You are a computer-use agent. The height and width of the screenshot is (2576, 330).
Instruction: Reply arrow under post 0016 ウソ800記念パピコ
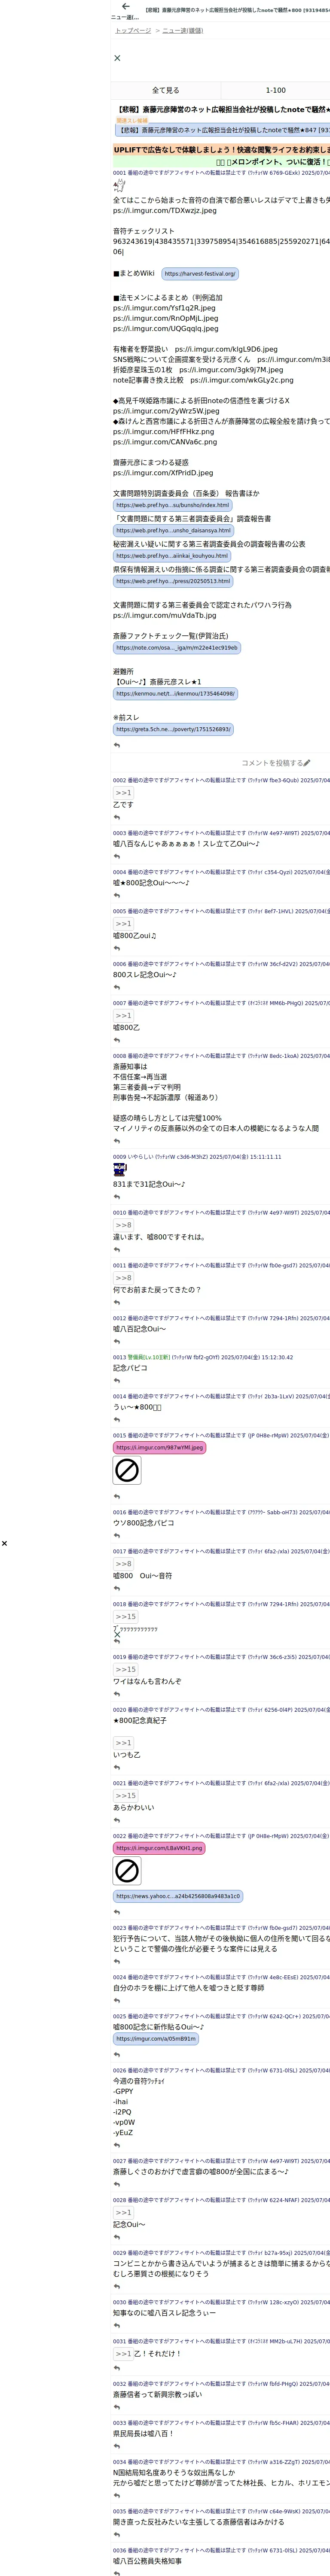coord(116,1536)
